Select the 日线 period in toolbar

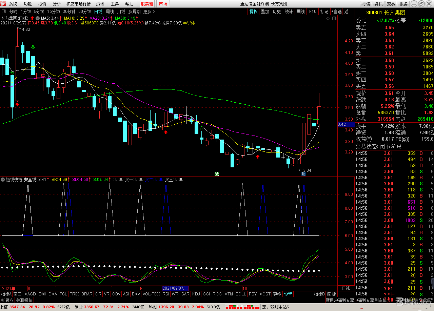(99, 12)
